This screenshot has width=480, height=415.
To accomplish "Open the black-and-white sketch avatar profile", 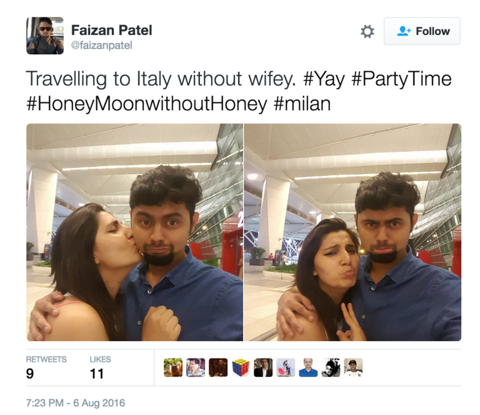I will coord(331,367).
